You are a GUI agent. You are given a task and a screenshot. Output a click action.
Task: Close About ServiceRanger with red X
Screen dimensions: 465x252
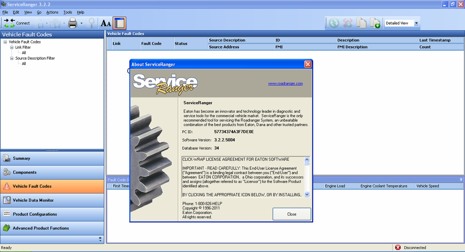click(308, 64)
